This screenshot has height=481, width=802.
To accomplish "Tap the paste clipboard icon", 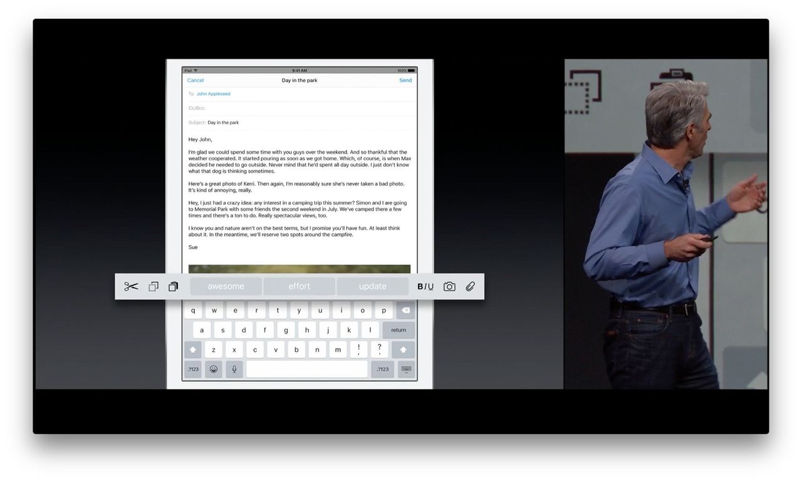I will click(x=174, y=286).
